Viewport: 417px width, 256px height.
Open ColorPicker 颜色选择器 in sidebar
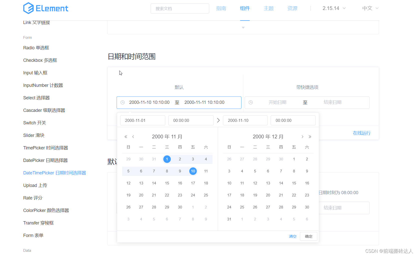point(46,210)
